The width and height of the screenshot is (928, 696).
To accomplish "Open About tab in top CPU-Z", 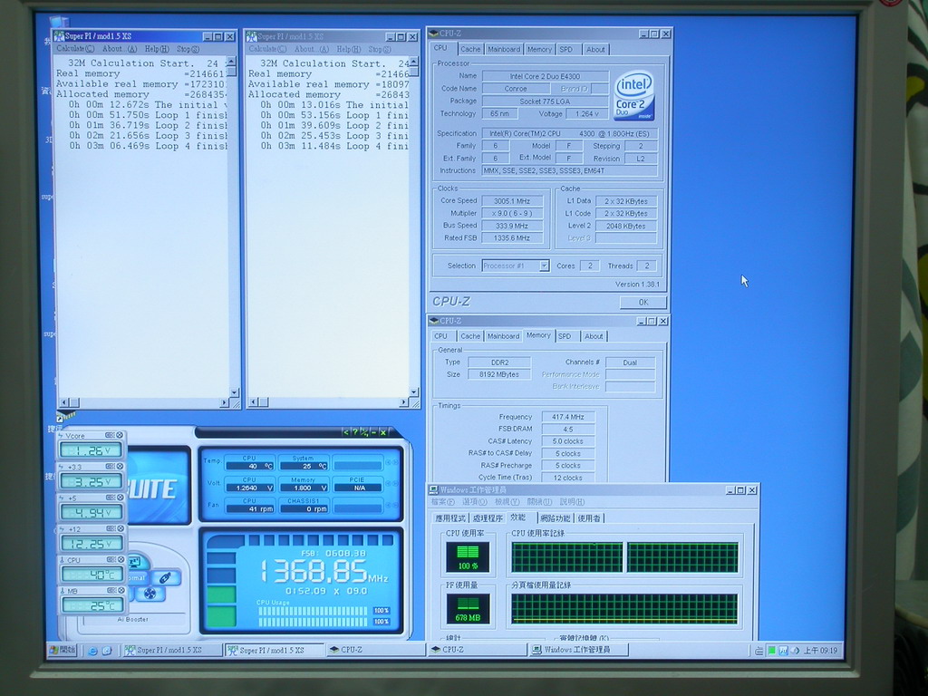I will pyautogui.click(x=595, y=50).
